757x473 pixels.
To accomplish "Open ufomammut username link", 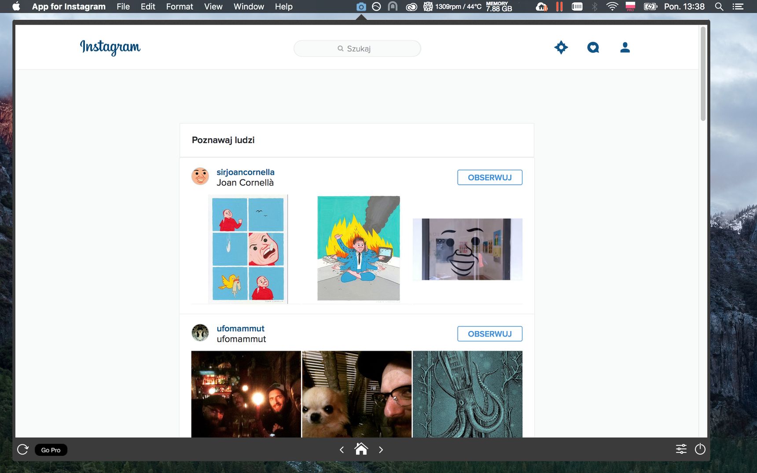I will tap(240, 328).
